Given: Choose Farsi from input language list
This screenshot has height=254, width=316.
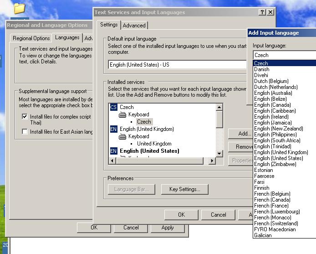Looking at the screenshot, I should pos(285,182).
